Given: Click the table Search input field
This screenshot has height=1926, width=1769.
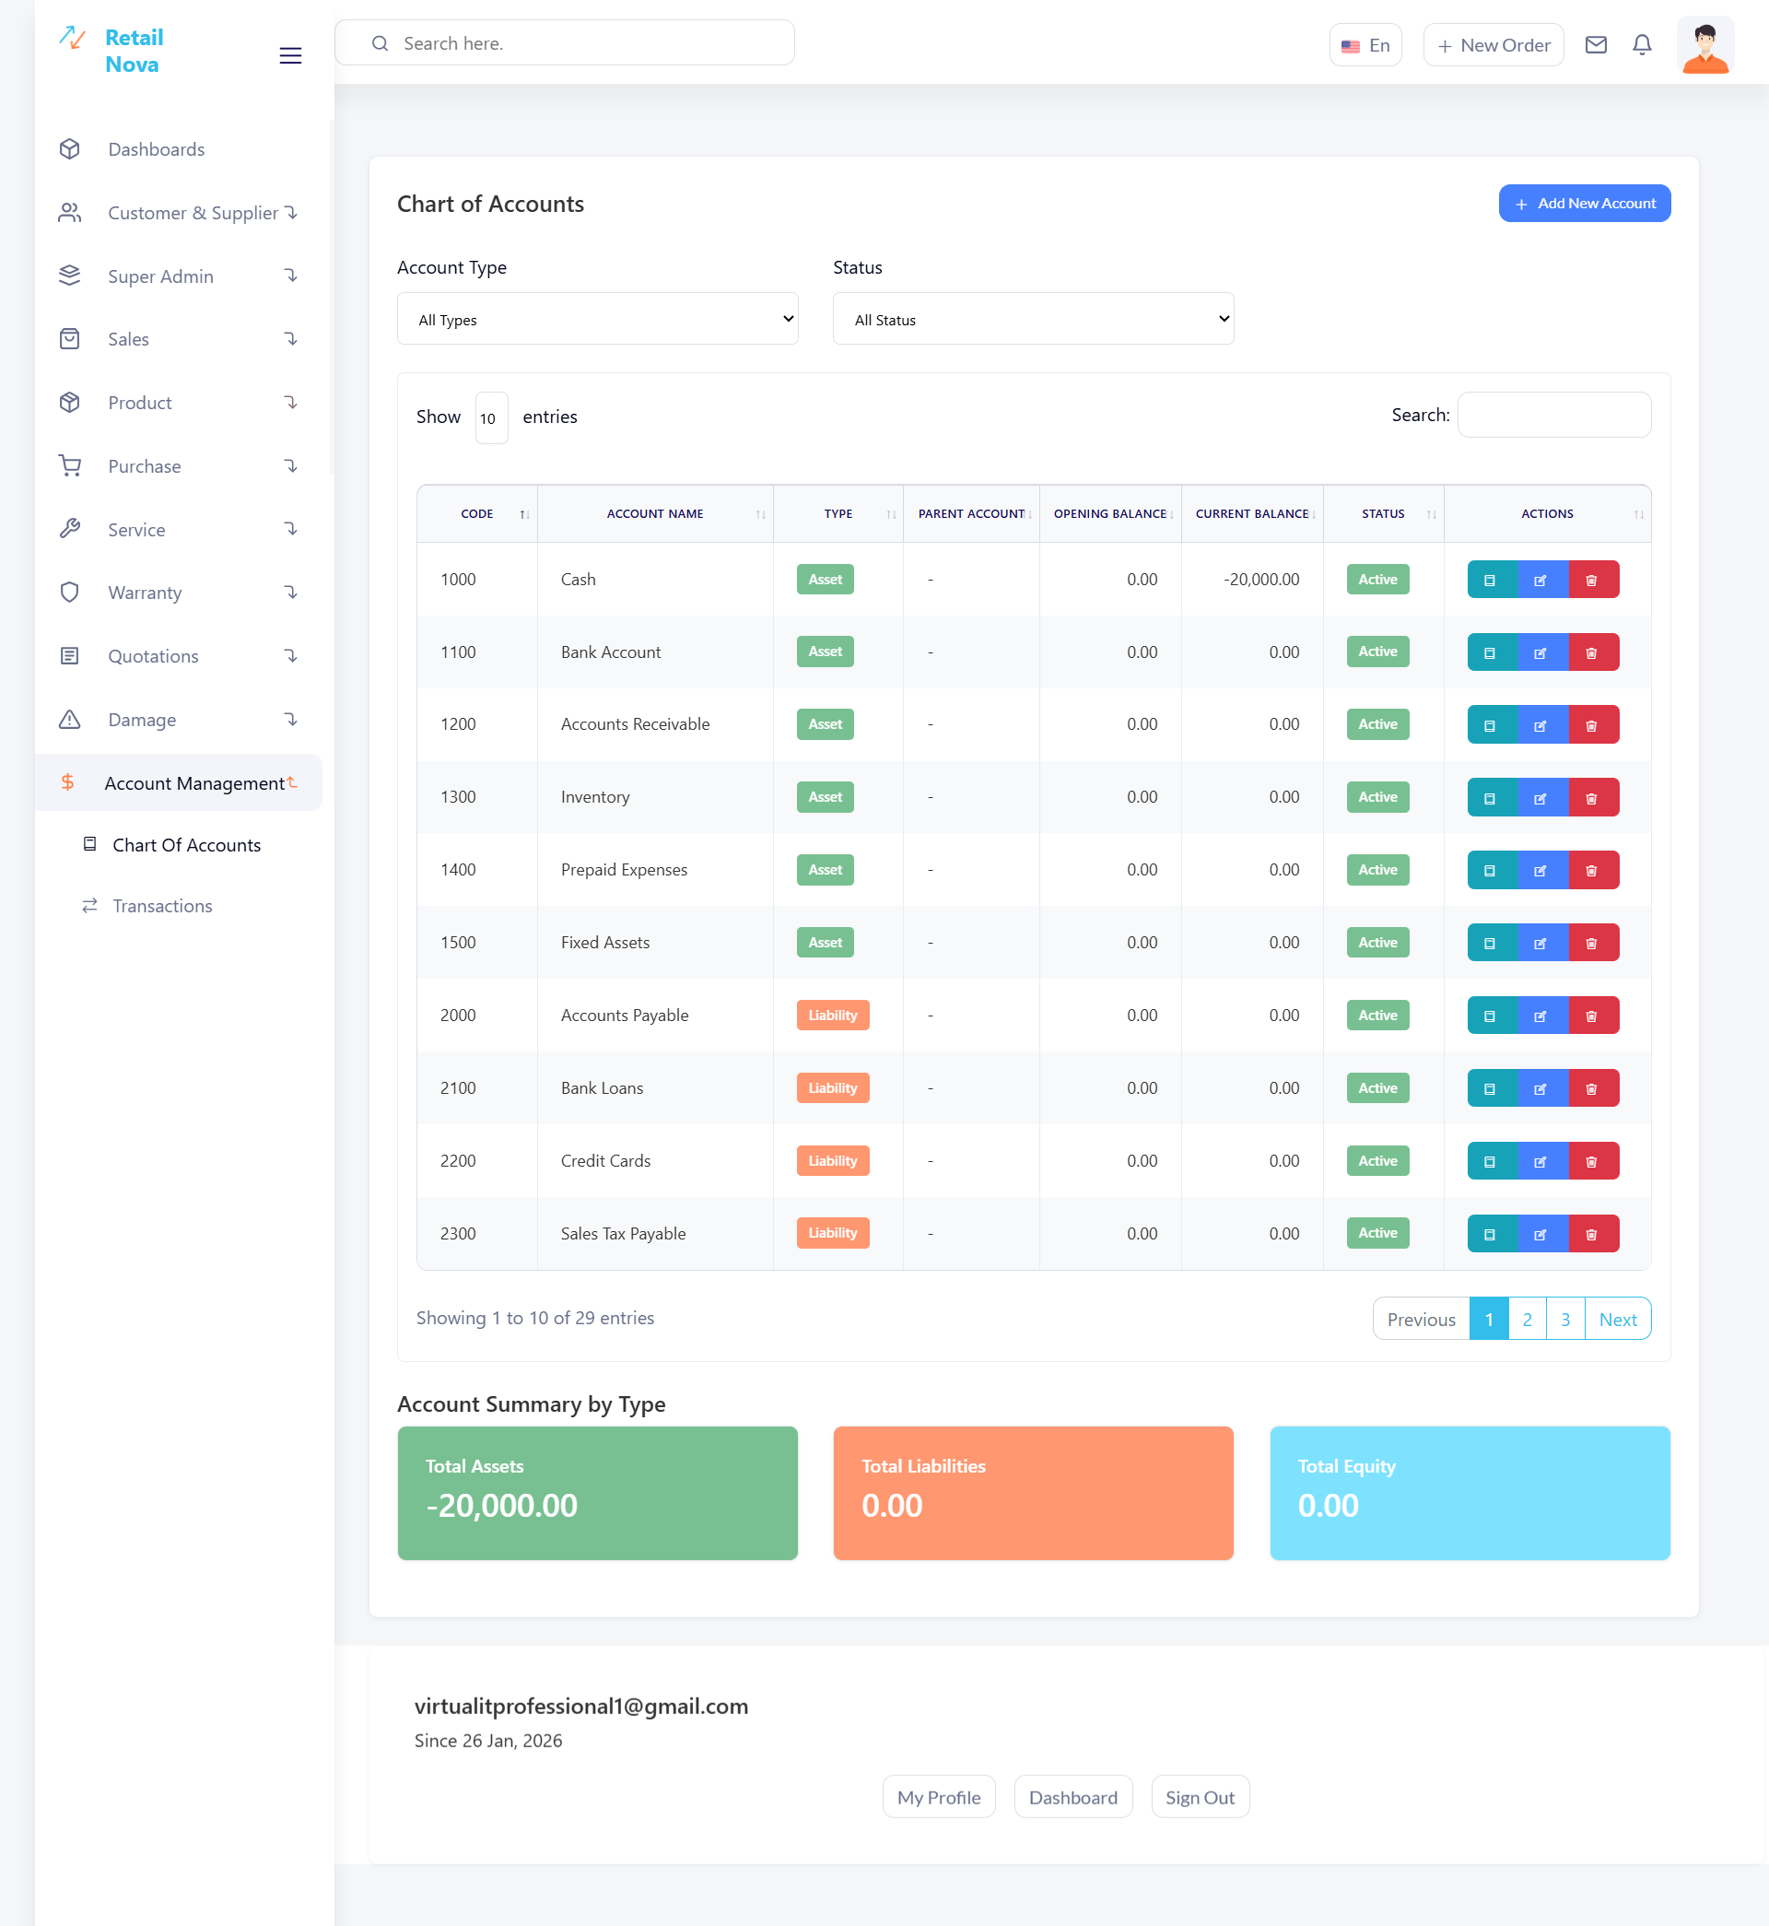Looking at the screenshot, I should pos(1552,416).
